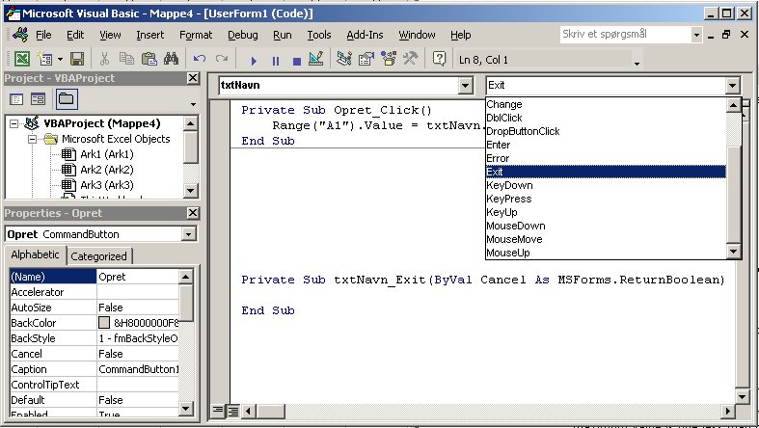Open the Object Browser icon

click(x=390, y=60)
